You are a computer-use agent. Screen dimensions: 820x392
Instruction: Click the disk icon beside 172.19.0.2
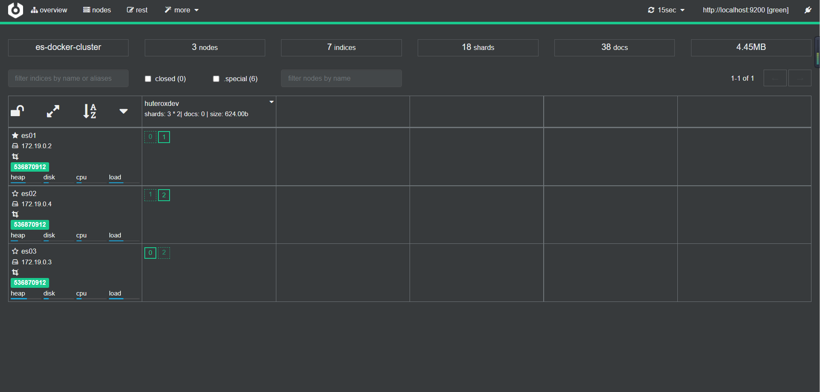tap(15, 146)
